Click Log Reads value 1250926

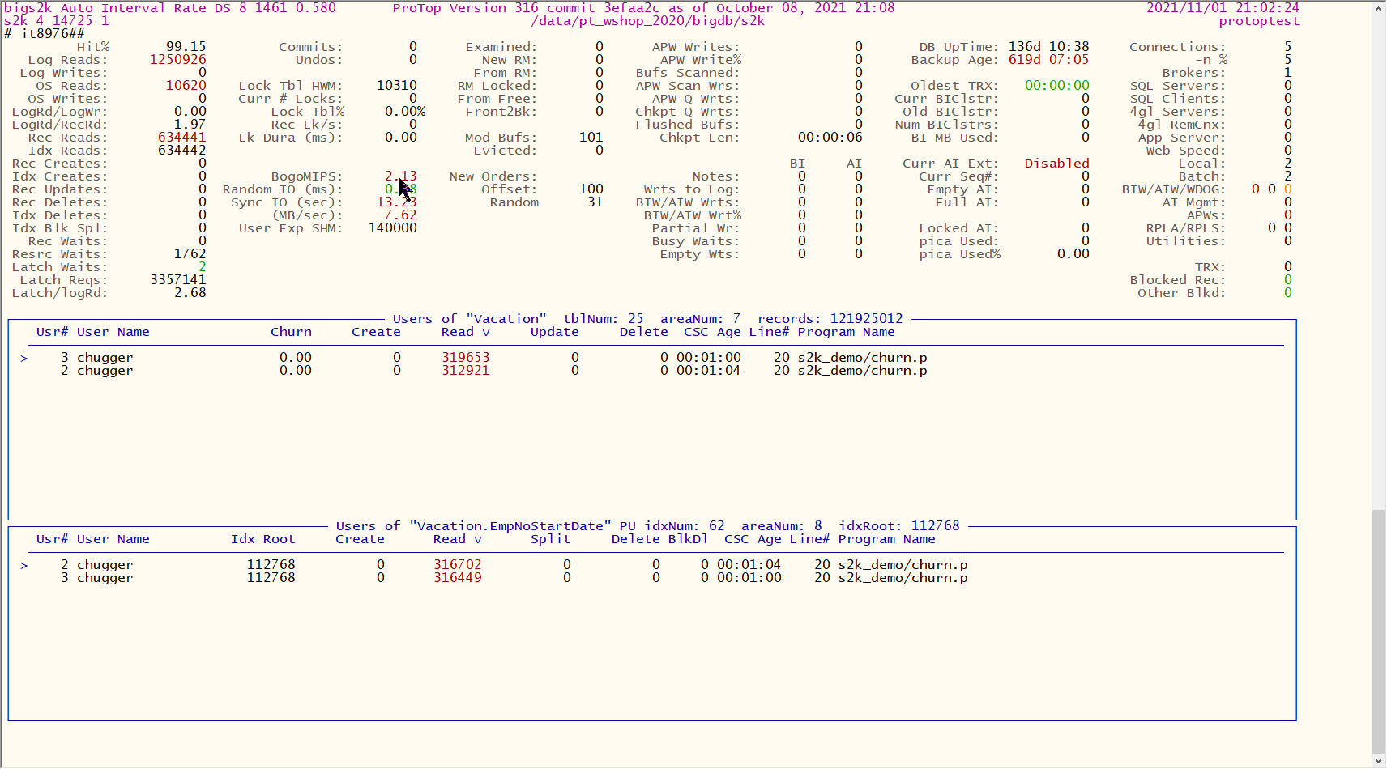[177, 60]
